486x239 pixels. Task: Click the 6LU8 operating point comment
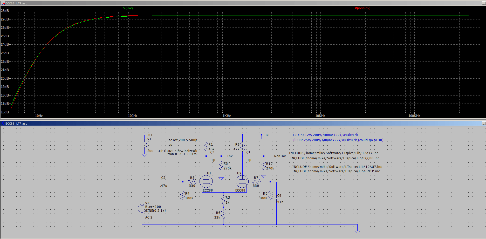pyautogui.click(x=338, y=140)
